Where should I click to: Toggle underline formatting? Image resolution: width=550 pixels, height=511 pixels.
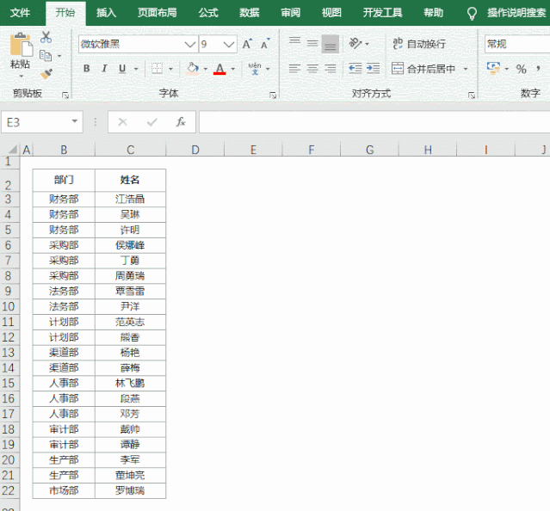coord(122,68)
